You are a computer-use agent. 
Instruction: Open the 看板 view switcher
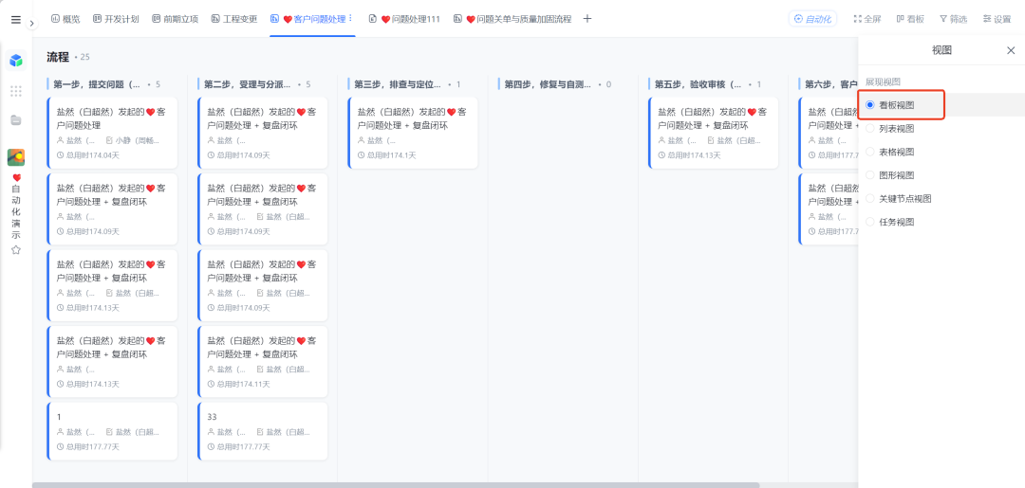click(910, 19)
